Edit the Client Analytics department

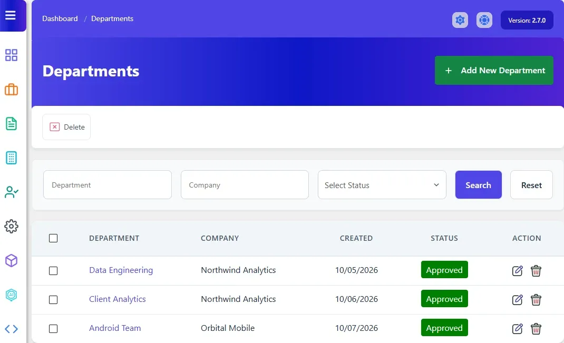[x=517, y=299]
